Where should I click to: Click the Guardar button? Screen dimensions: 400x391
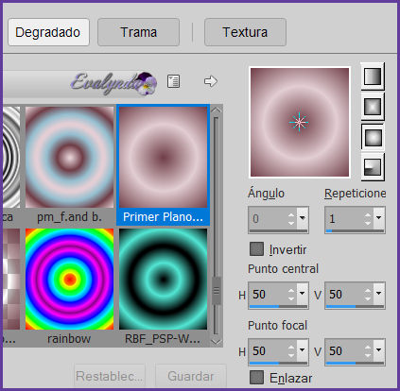(x=191, y=376)
